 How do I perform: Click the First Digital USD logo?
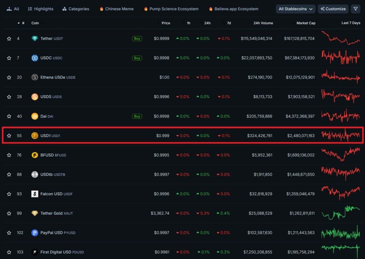coord(35,252)
